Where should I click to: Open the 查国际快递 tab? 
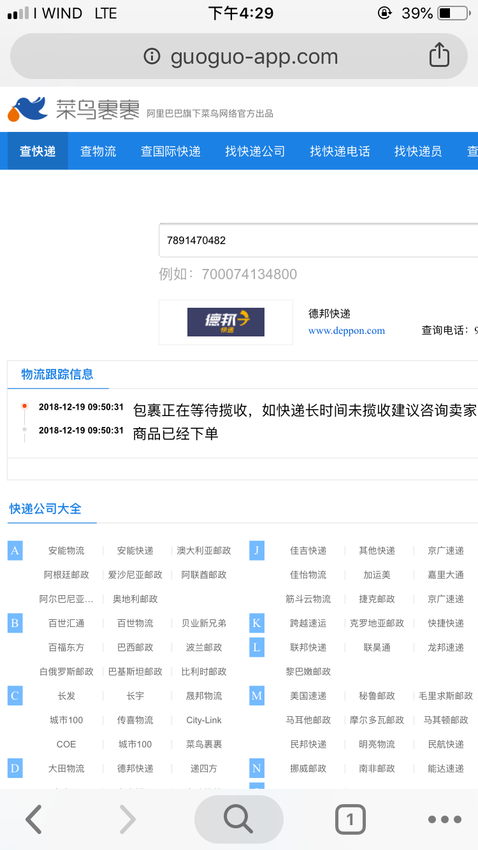click(171, 151)
